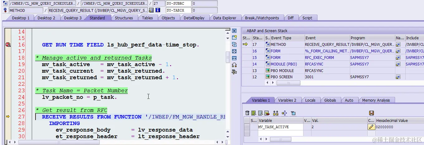Click the info icon next to RECEIVE_QUERY_RESULT field

tap(158, 10)
